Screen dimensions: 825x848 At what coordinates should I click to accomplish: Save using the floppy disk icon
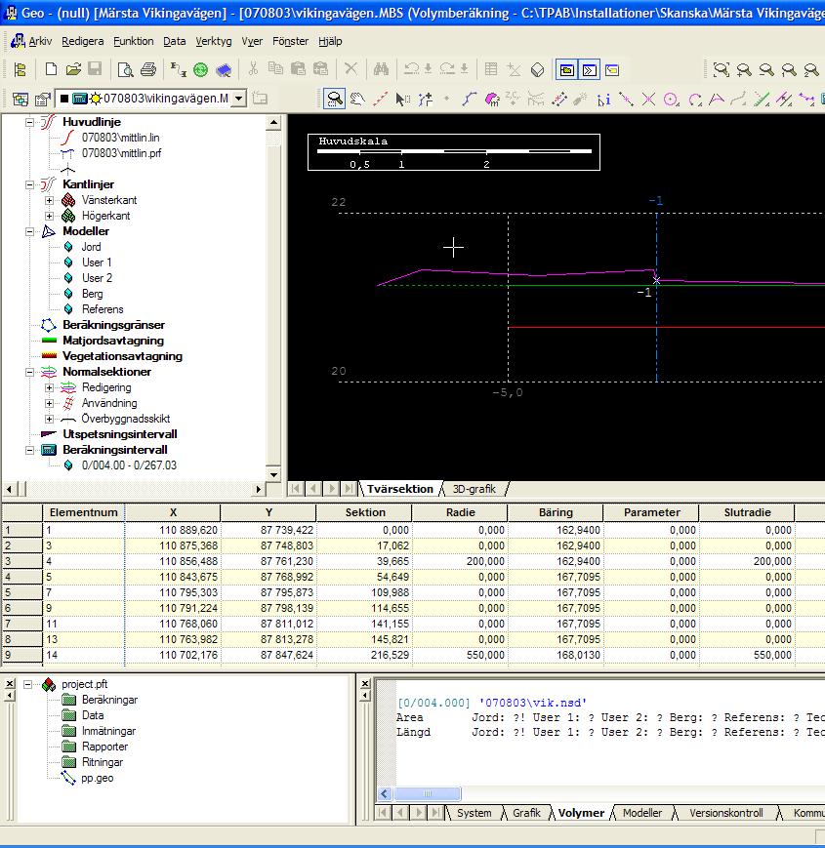[x=95, y=69]
